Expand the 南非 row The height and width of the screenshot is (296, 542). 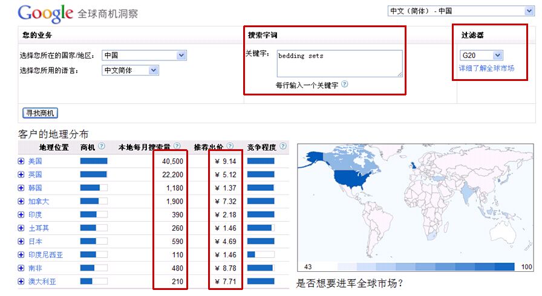click(x=21, y=268)
